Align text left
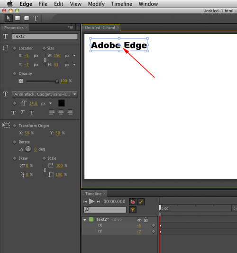The image size is (237, 253). (52, 112)
